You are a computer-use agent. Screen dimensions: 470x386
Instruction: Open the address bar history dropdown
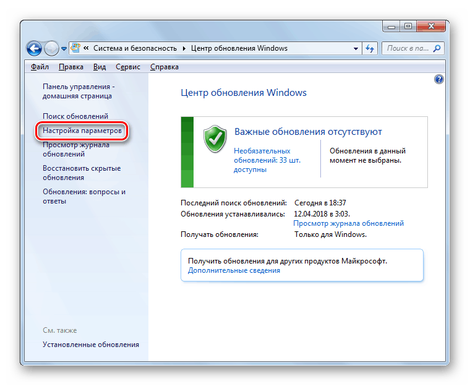pyautogui.click(x=356, y=49)
